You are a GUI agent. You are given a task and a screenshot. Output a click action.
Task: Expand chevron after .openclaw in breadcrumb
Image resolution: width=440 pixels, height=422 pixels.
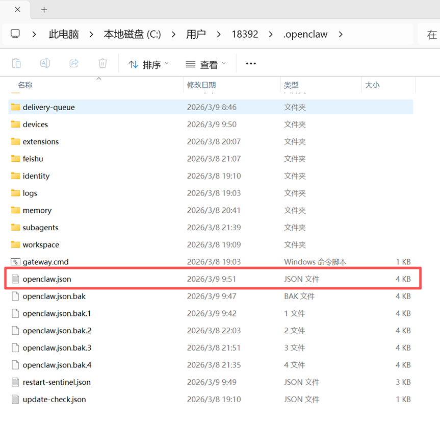(x=341, y=35)
